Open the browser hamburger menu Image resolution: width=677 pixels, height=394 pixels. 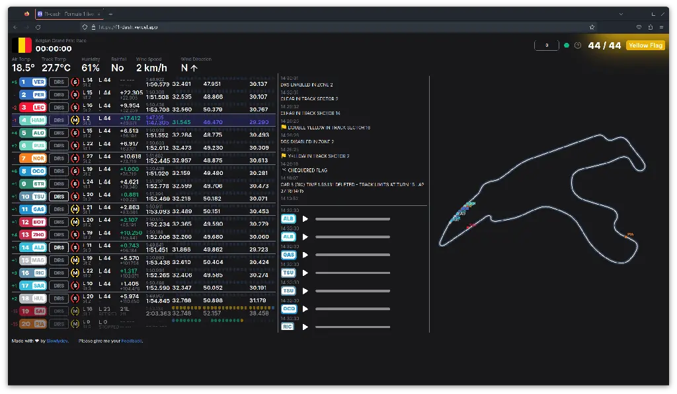click(x=661, y=27)
